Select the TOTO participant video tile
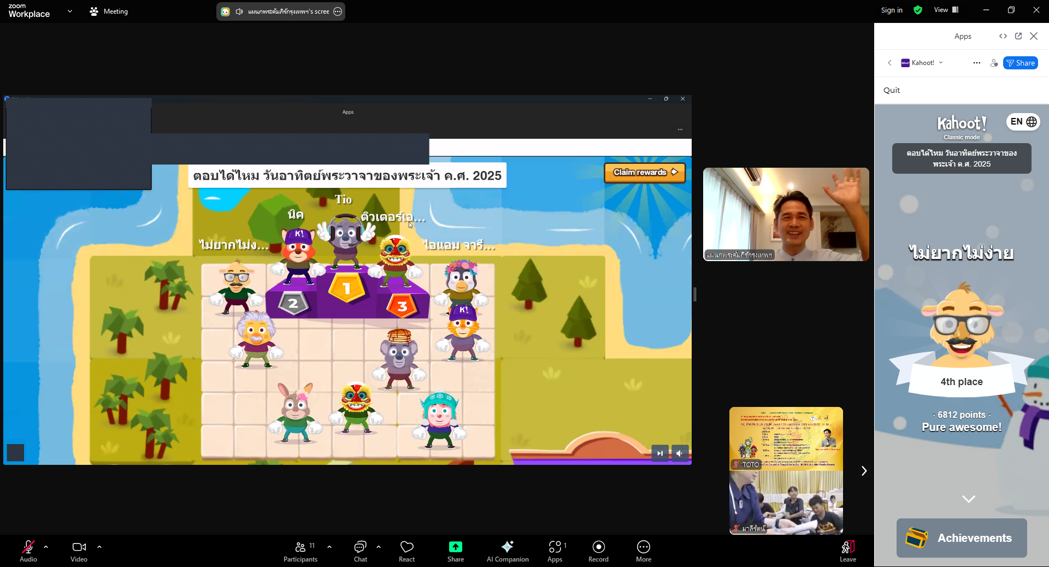 click(786, 439)
